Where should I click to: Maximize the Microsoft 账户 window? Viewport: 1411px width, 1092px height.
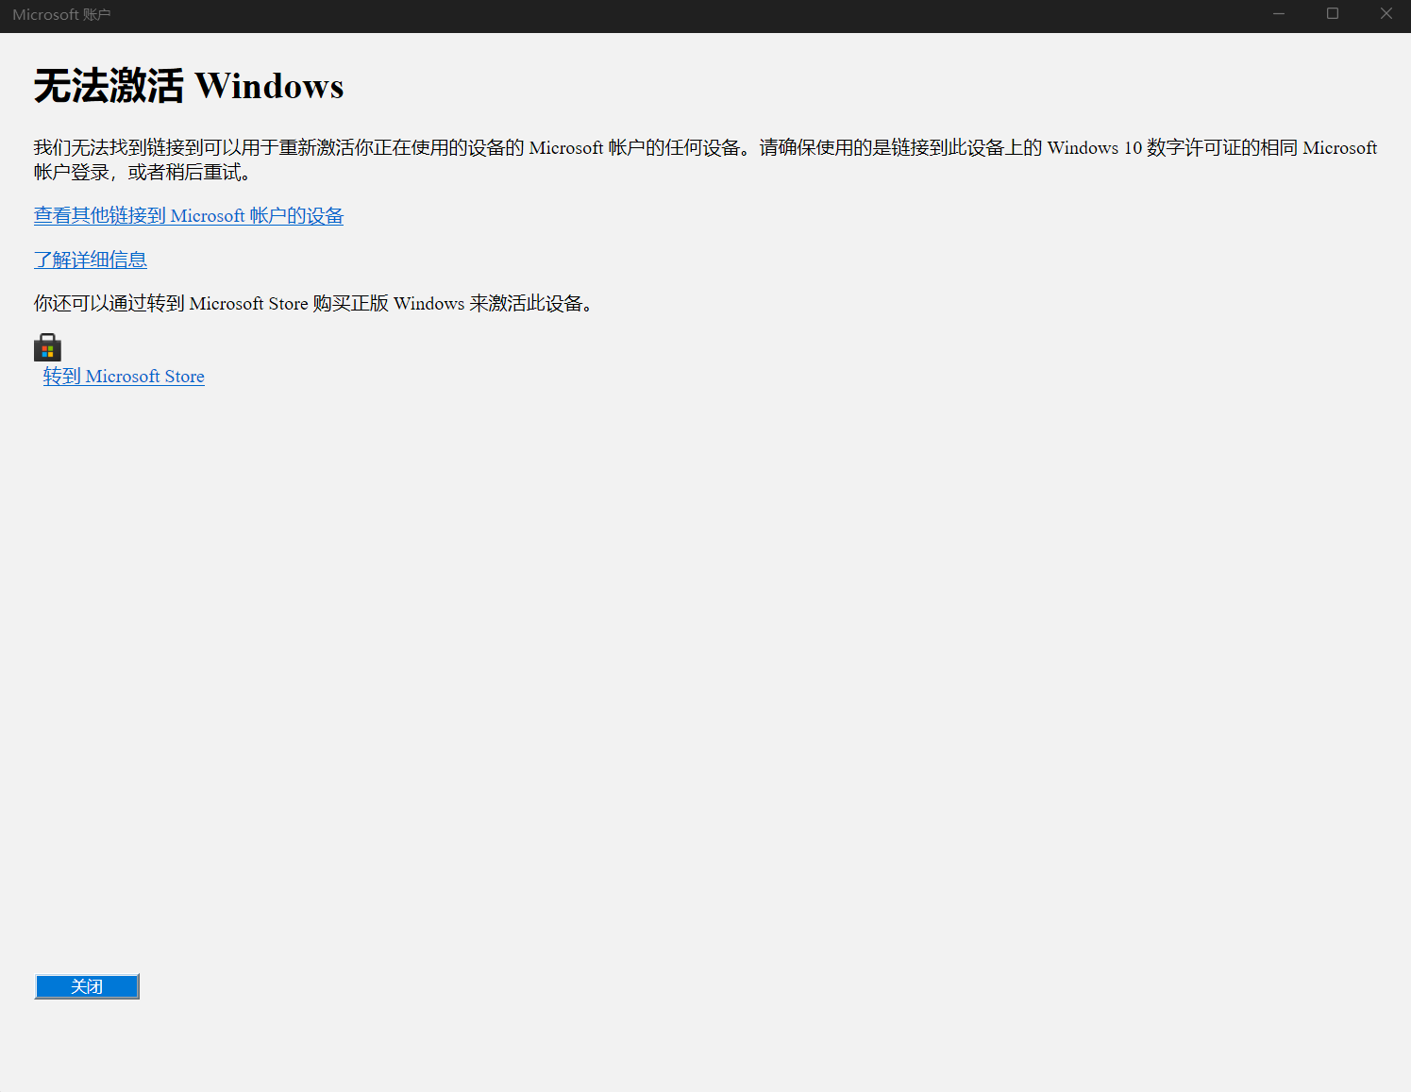pyautogui.click(x=1333, y=14)
